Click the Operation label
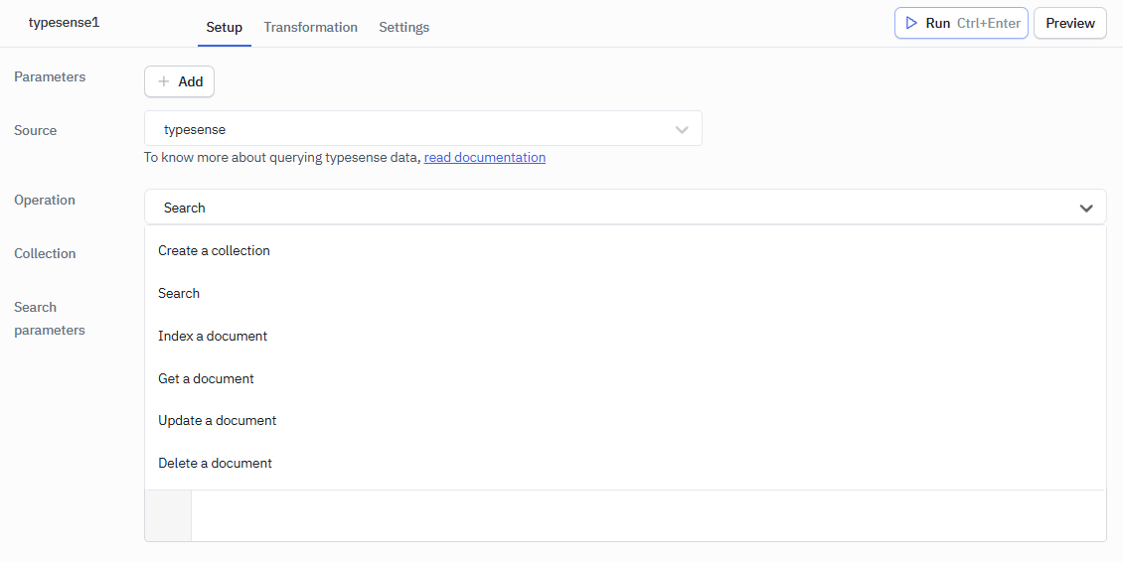1123x562 pixels. 45,200
